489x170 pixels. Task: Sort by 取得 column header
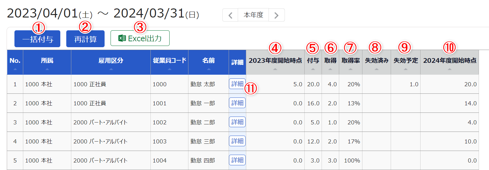click(x=330, y=62)
